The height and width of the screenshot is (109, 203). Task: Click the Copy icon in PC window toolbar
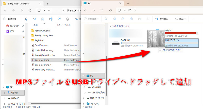click(114, 19)
